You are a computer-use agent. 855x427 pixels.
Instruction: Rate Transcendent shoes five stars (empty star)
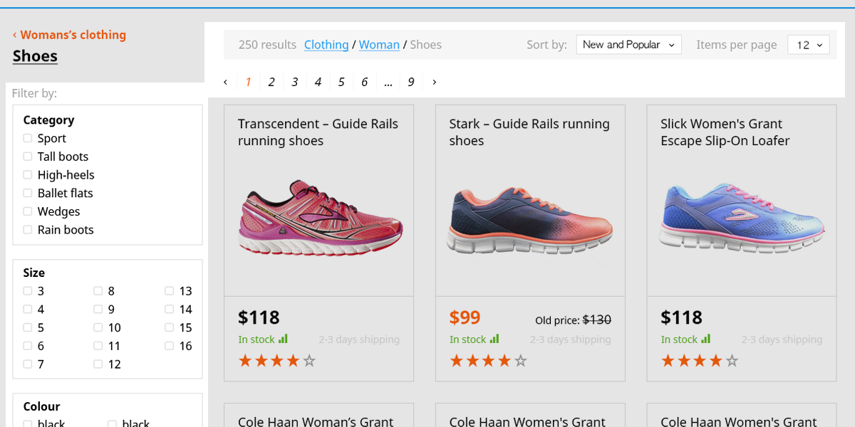point(309,361)
